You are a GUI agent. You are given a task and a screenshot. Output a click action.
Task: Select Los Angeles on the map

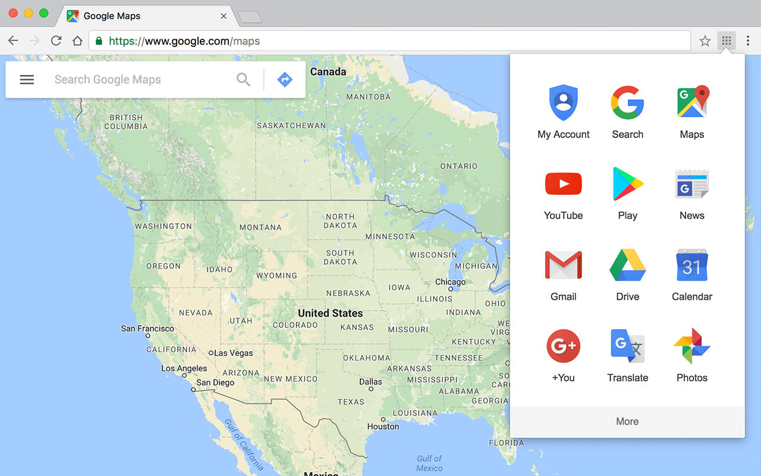184,368
